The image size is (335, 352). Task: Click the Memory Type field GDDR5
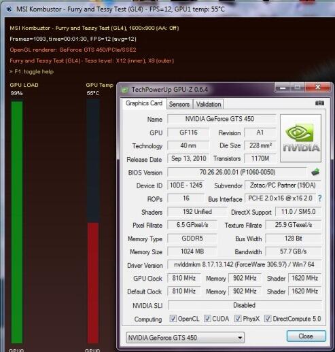click(192, 239)
